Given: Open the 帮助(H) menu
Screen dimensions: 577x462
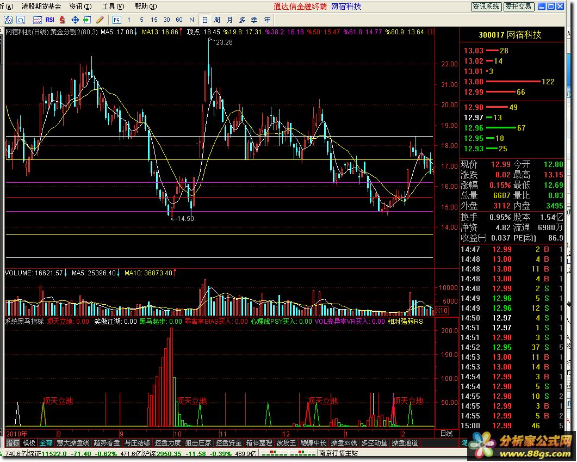Looking at the screenshot, I should click(x=146, y=7).
